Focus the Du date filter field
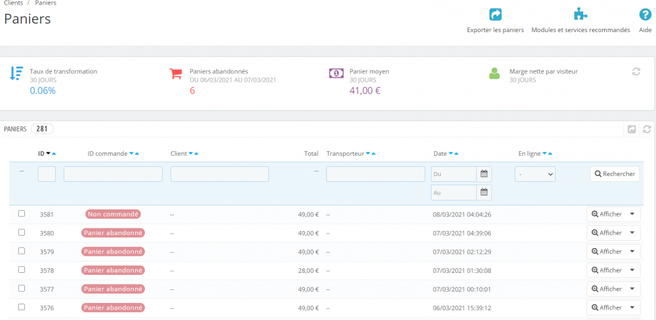This screenshot has width=656, height=320. pos(454,174)
